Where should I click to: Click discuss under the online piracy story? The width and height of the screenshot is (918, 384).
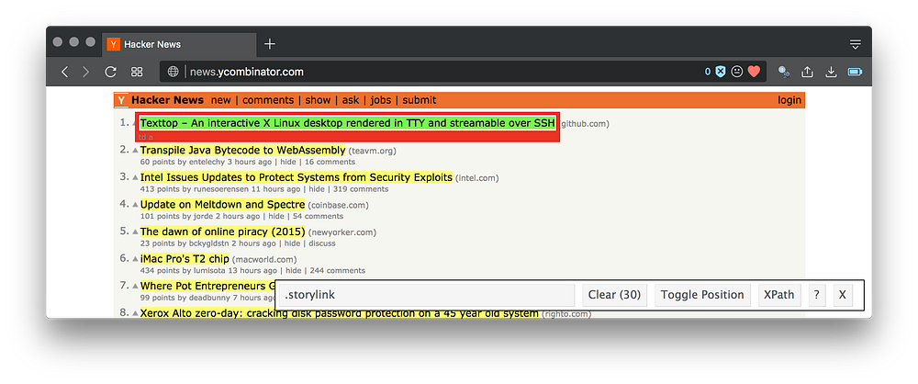[x=322, y=243]
